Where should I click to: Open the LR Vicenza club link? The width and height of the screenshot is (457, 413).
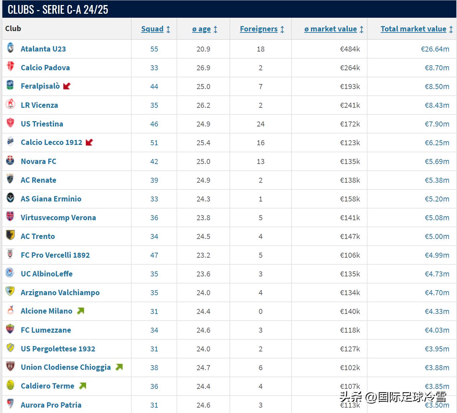pyautogui.click(x=39, y=105)
